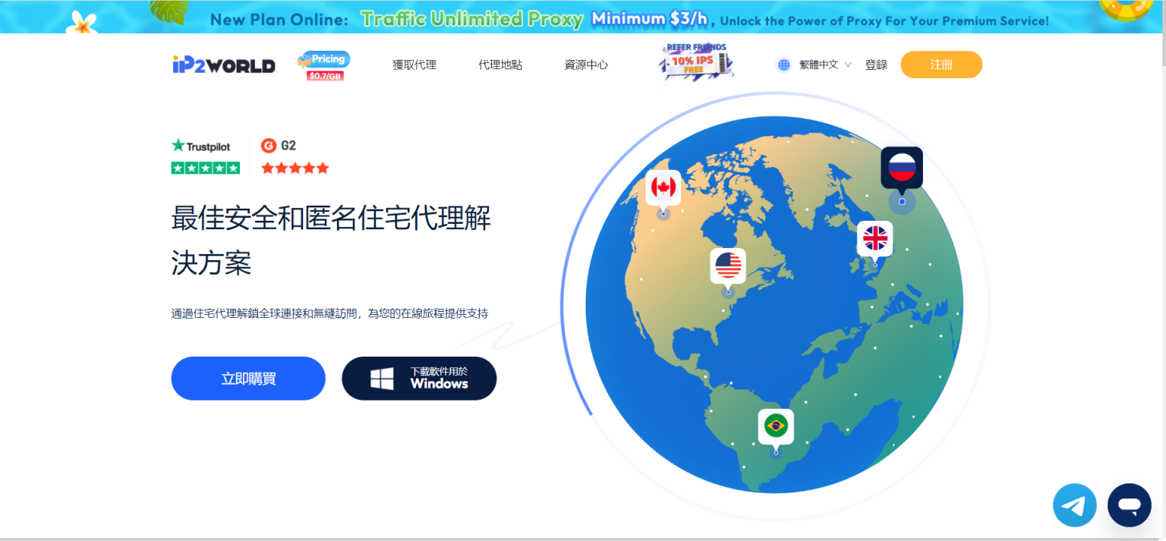The width and height of the screenshot is (1166, 541).
Task: Click the Trustpilot rating badge
Action: 200,145
